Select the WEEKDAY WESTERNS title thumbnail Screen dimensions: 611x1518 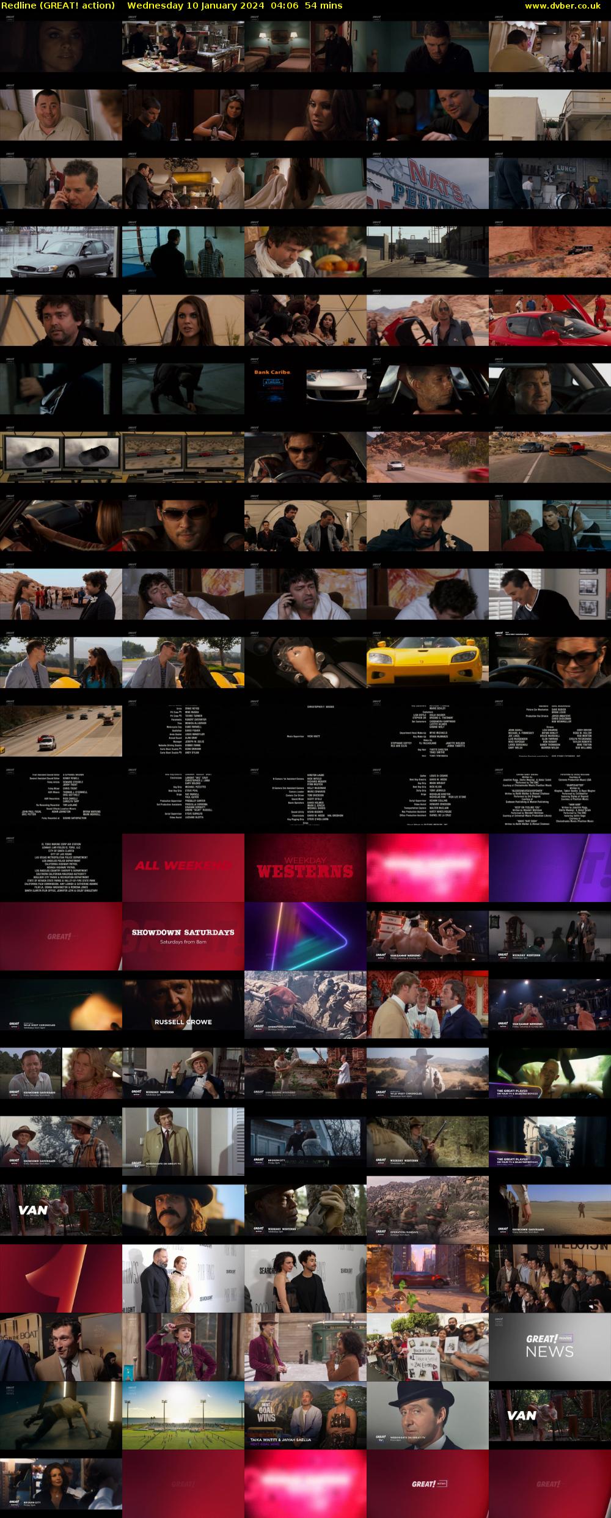click(x=305, y=868)
